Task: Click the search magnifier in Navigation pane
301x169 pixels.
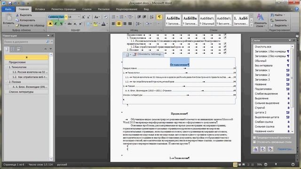Action: point(48,42)
